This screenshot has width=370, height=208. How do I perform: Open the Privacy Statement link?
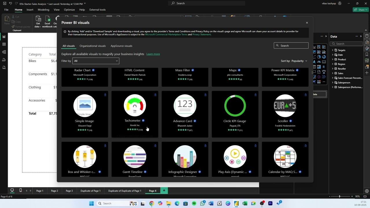point(201,34)
